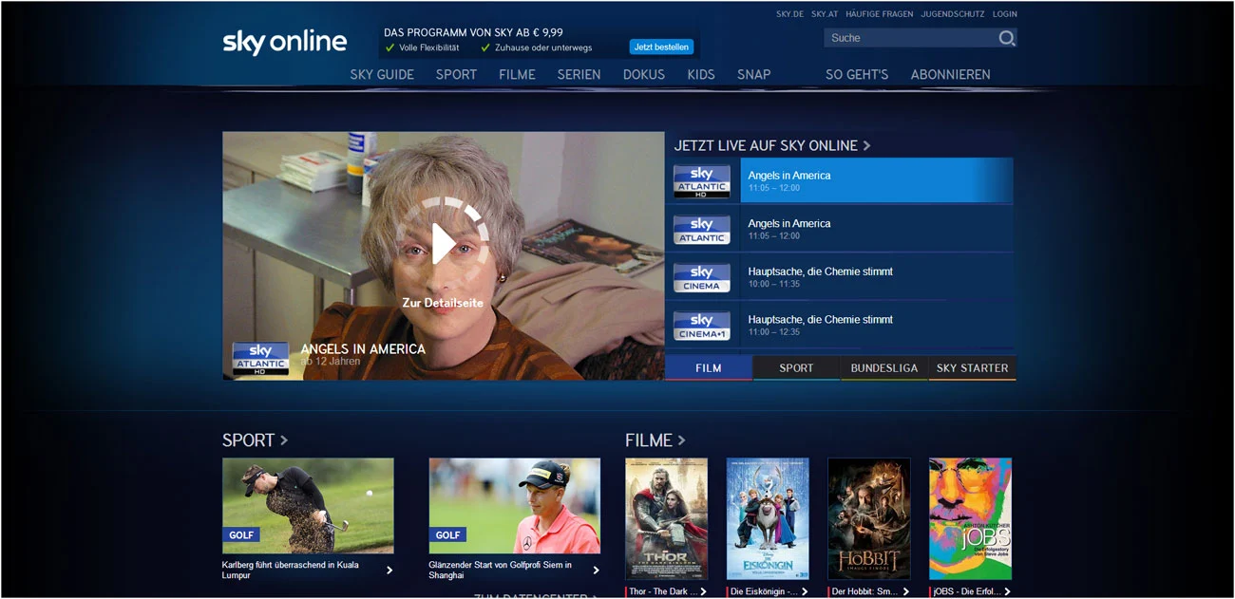Viewport: 1235px width, 599px height.
Task: Click the 'Der Hobbit: Sm...' title
Action: [x=865, y=591]
